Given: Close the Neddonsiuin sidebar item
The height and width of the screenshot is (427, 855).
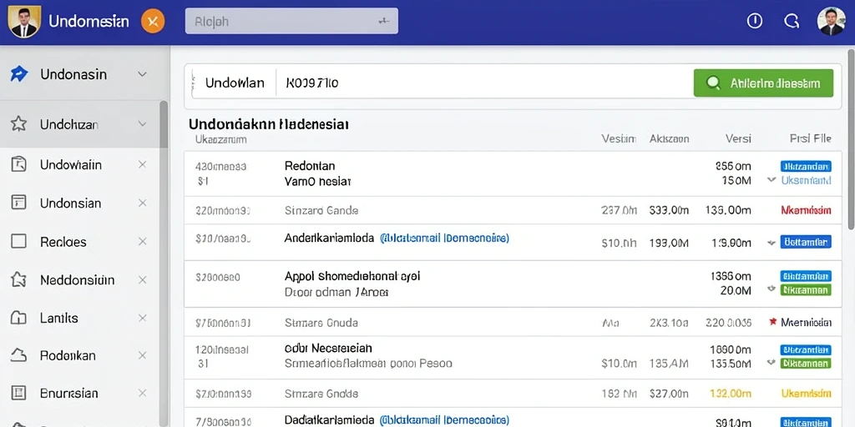Looking at the screenshot, I should click(x=142, y=280).
